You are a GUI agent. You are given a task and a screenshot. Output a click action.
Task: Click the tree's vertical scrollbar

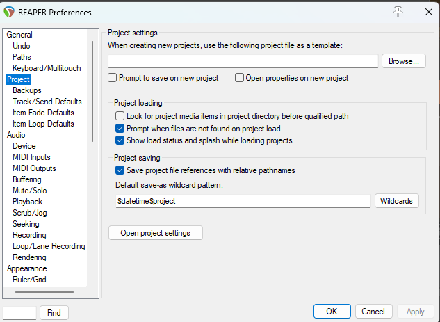tap(92, 91)
